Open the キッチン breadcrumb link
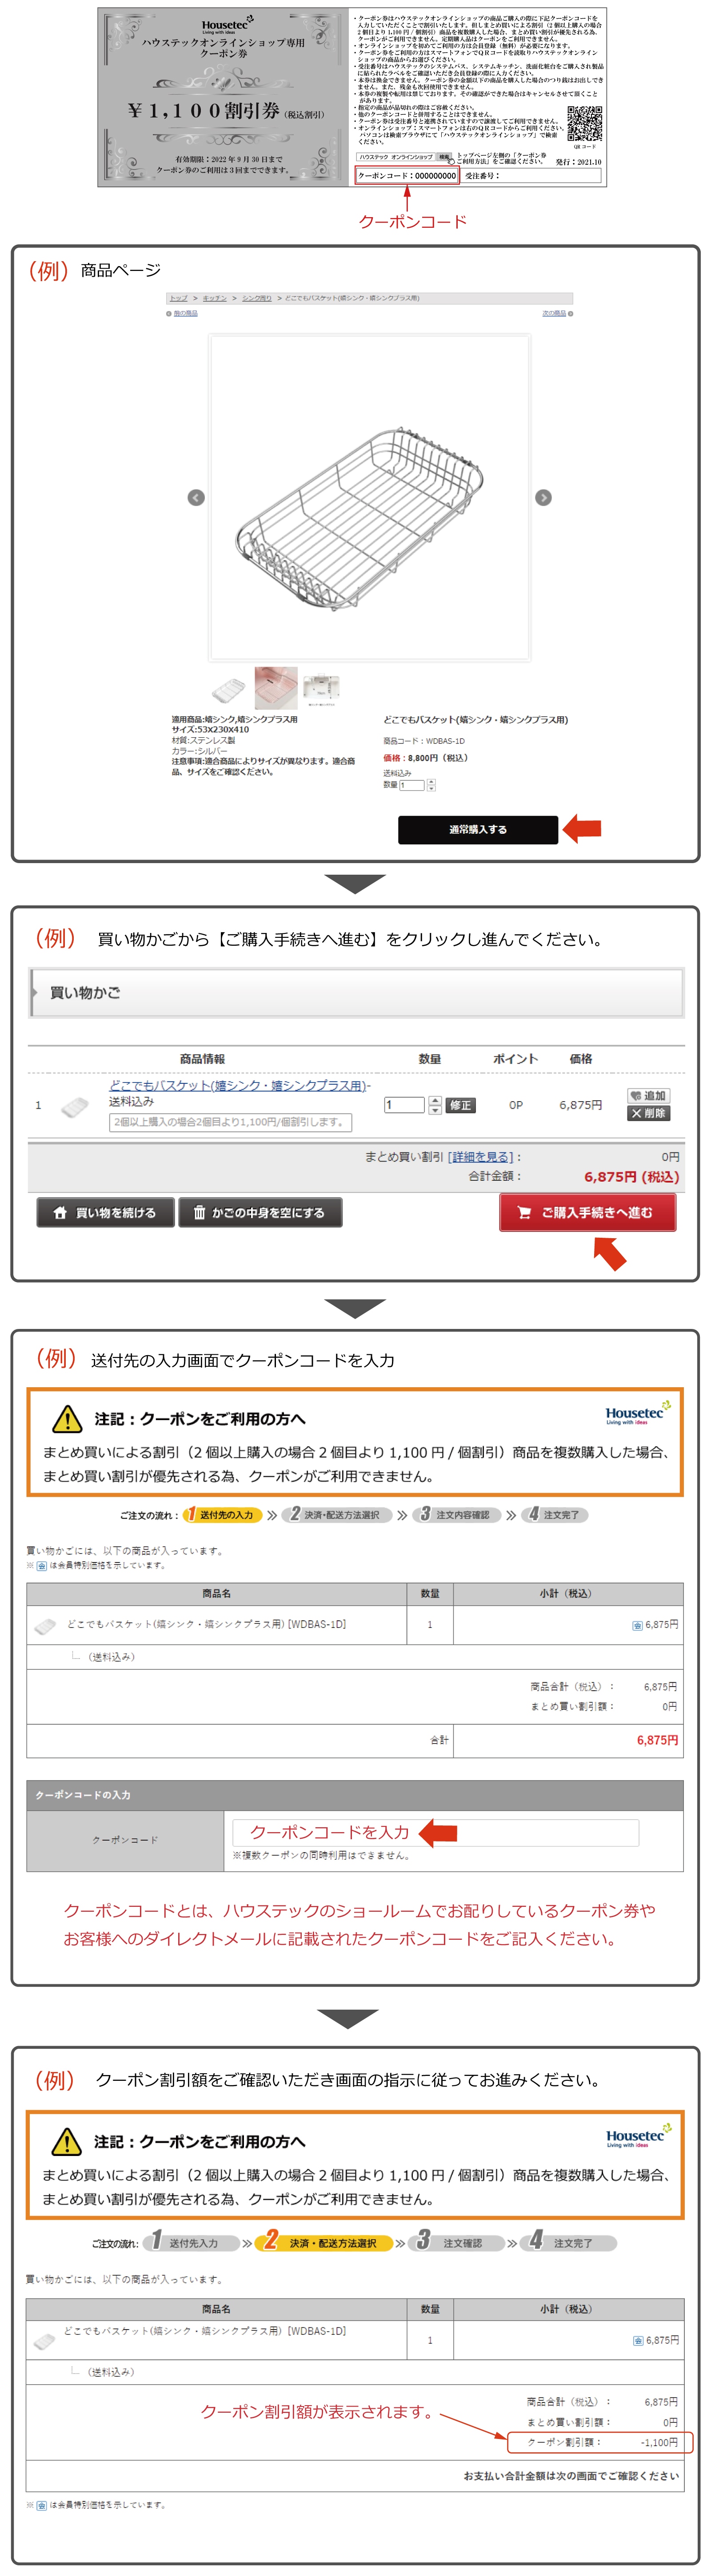Viewport: 711px width, 2576px height. [x=215, y=298]
